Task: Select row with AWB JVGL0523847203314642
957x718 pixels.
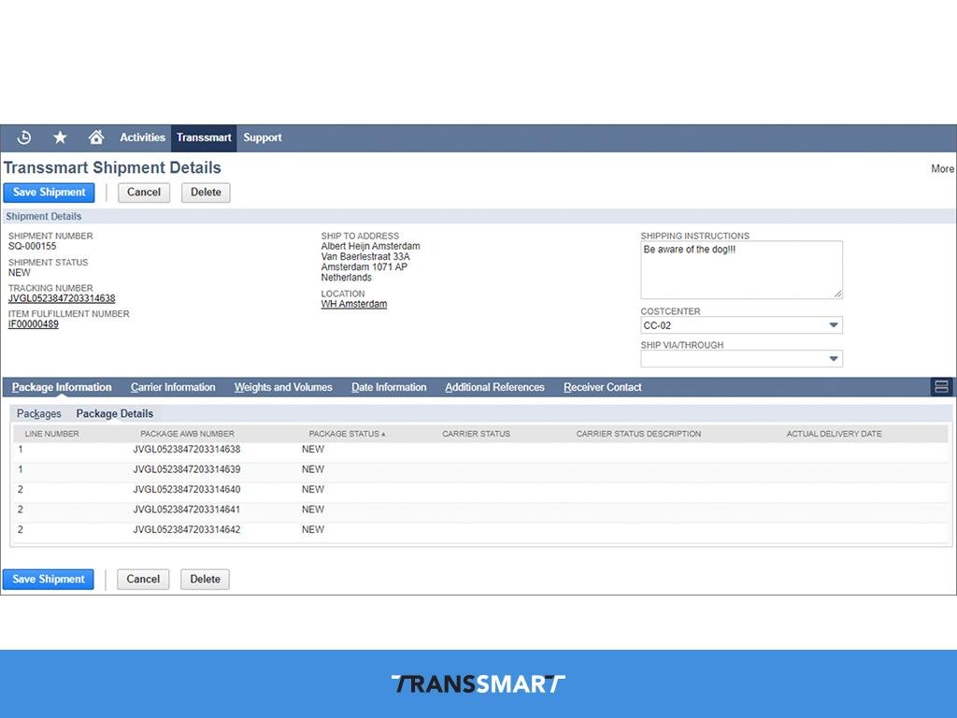Action: pos(481,530)
